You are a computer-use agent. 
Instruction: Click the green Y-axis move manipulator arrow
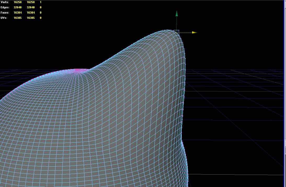[x=176, y=14]
